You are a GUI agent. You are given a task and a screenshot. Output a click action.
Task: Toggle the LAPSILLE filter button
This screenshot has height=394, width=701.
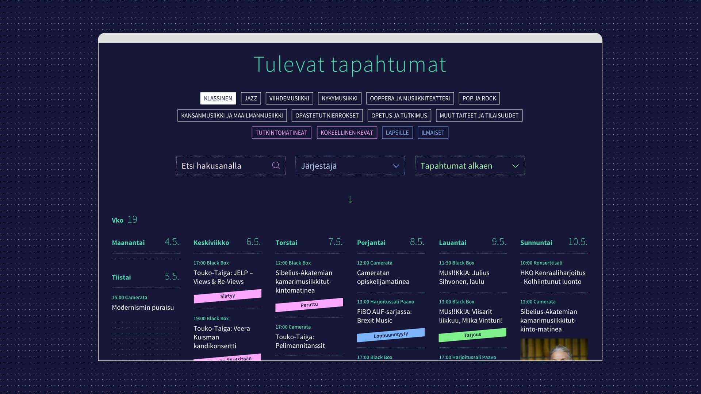(x=397, y=132)
